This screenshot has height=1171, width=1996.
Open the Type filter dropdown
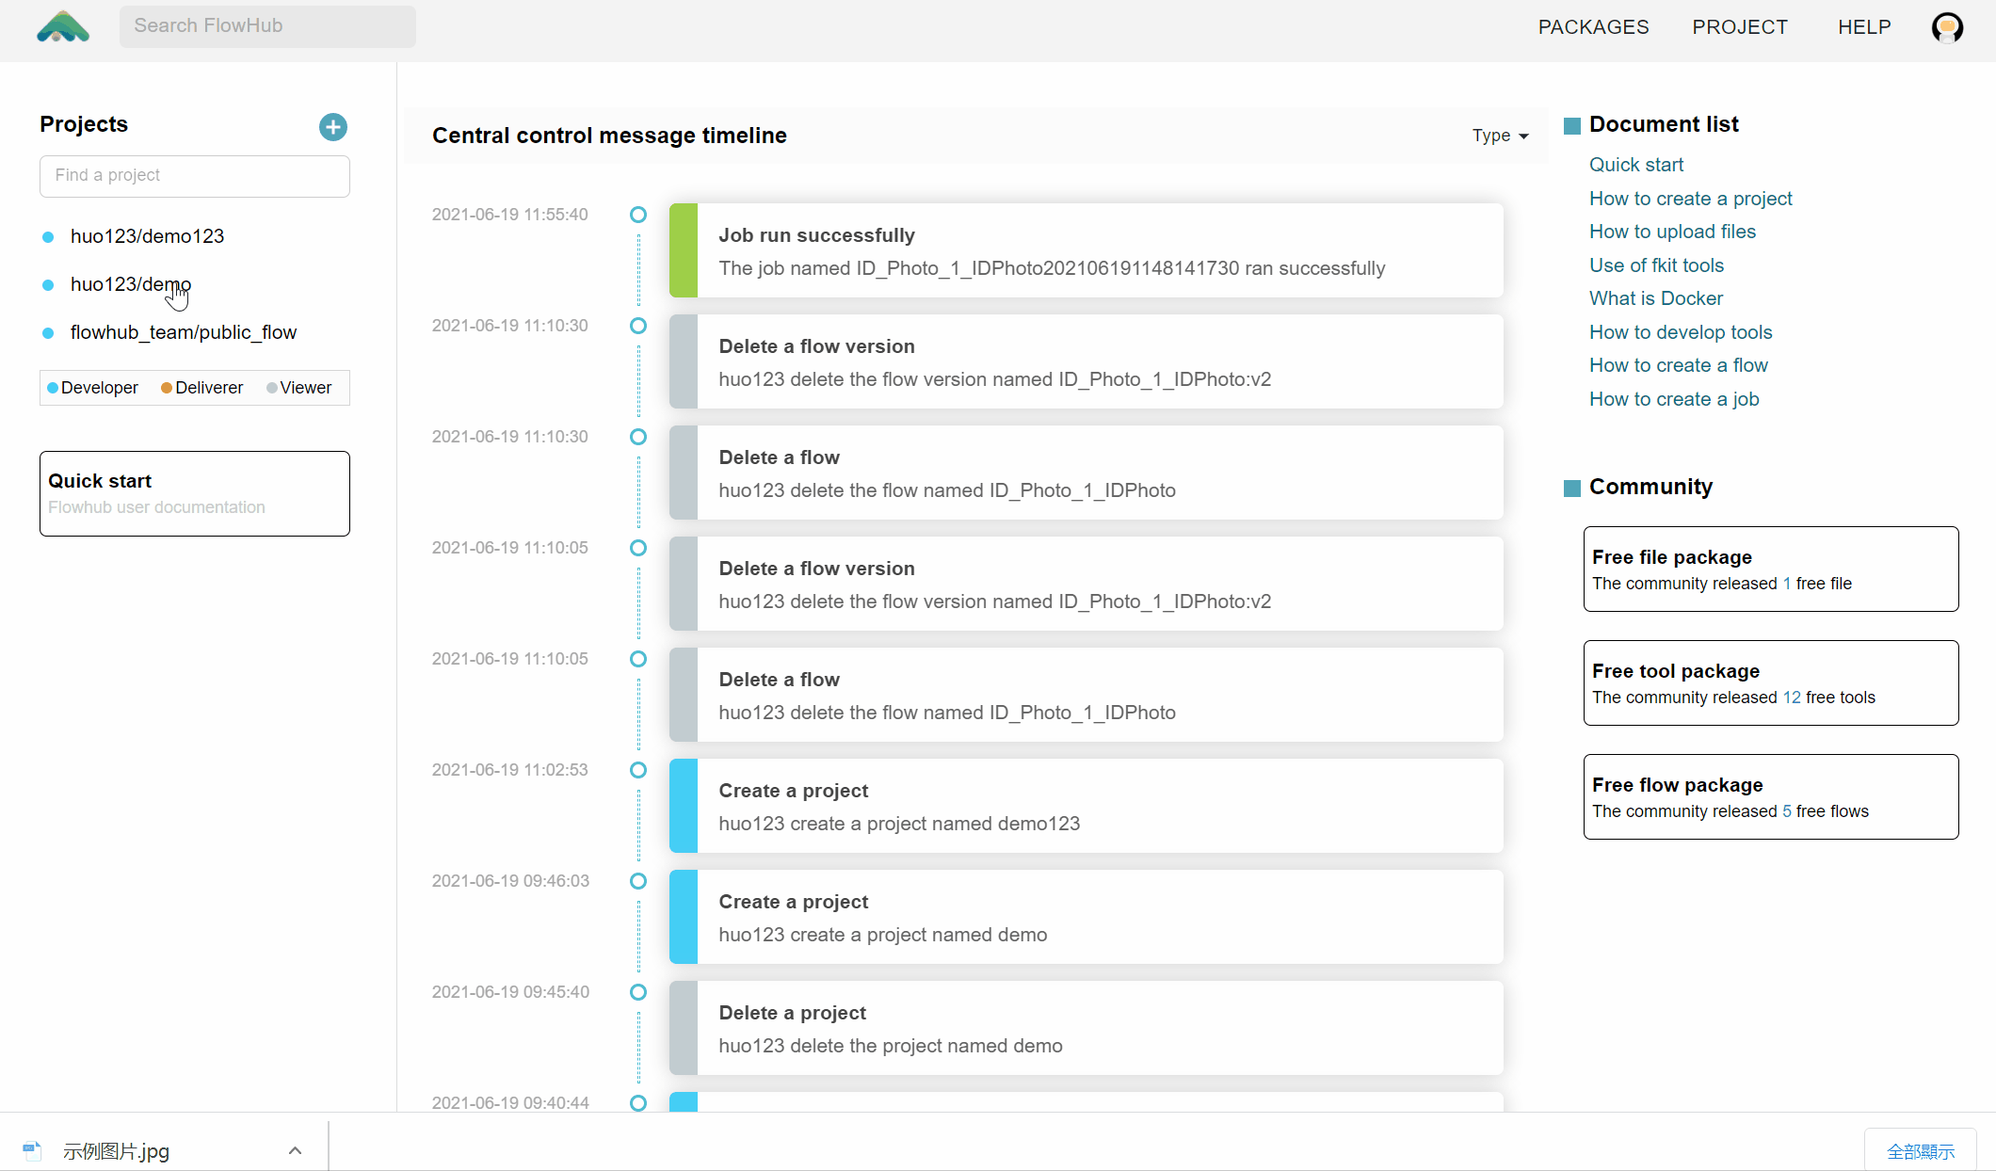click(x=1500, y=136)
